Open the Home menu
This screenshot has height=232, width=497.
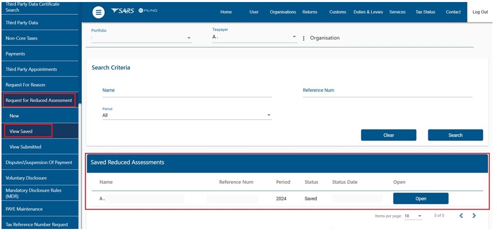coord(226,12)
